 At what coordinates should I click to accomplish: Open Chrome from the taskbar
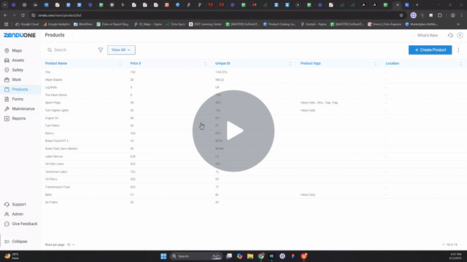click(x=261, y=256)
